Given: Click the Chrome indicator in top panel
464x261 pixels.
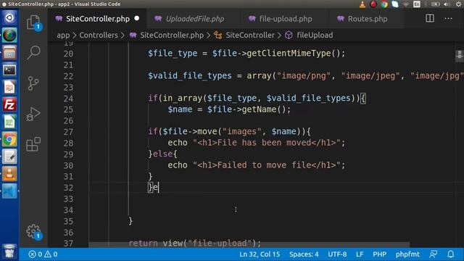Looking at the screenshot, I should click(x=384, y=4).
